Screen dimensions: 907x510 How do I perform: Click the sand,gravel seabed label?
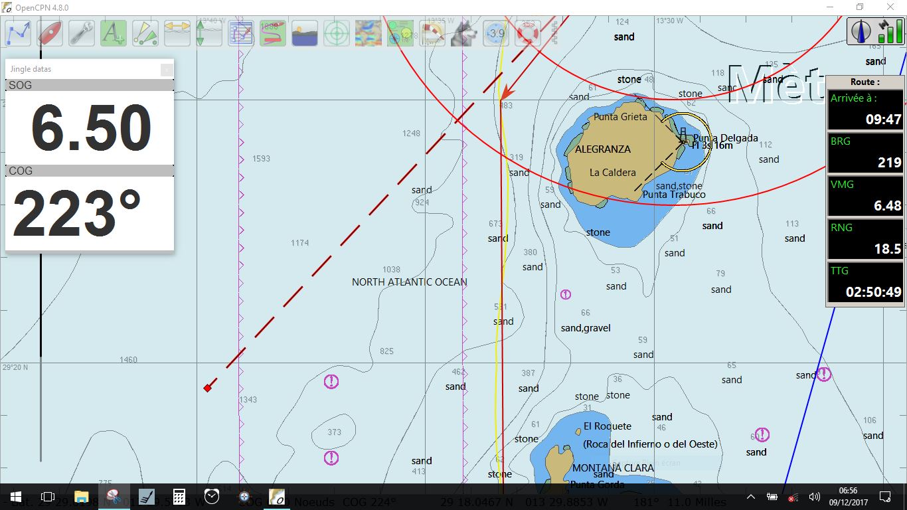click(586, 328)
